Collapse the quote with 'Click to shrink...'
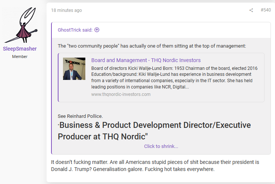 [x=161, y=146]
